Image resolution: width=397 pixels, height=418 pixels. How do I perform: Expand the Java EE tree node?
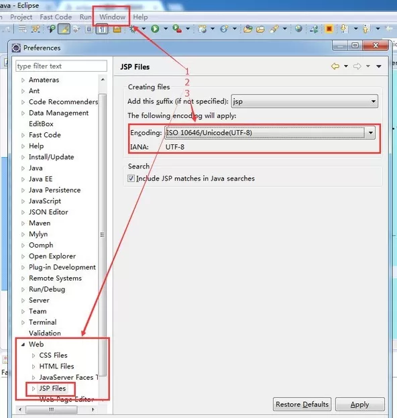23,179
